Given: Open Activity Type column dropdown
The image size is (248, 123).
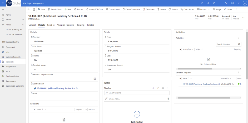Looking at the screenshot, I should pos(193,49).
